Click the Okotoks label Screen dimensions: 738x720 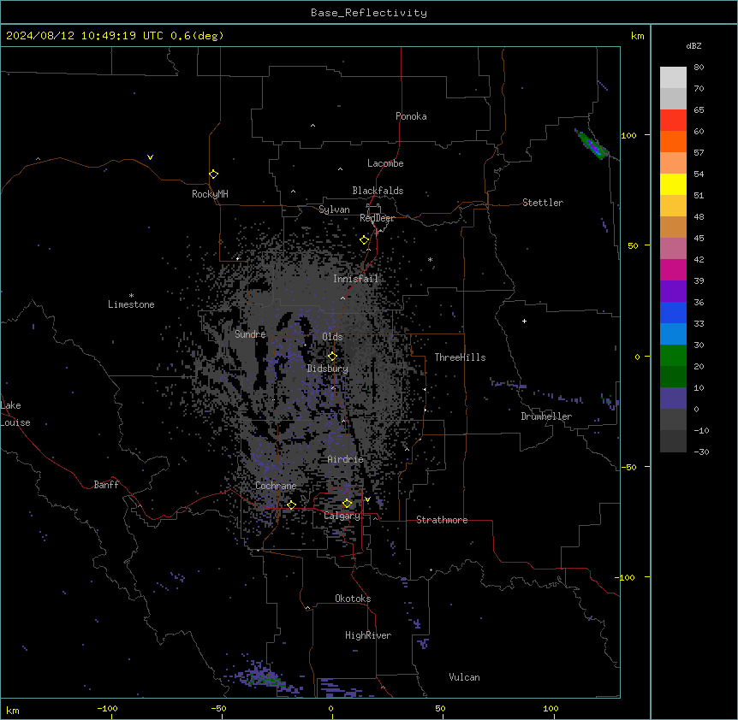click(x=353, y=599)
